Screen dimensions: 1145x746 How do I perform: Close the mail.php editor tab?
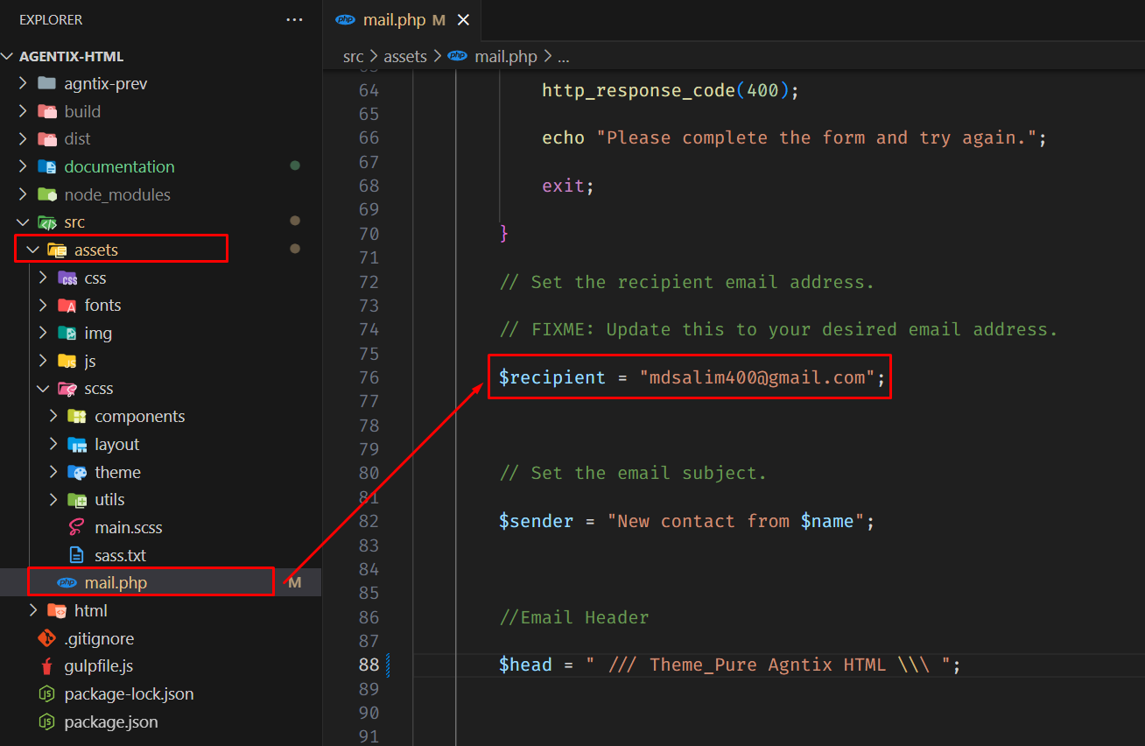(x=463, y=20)
